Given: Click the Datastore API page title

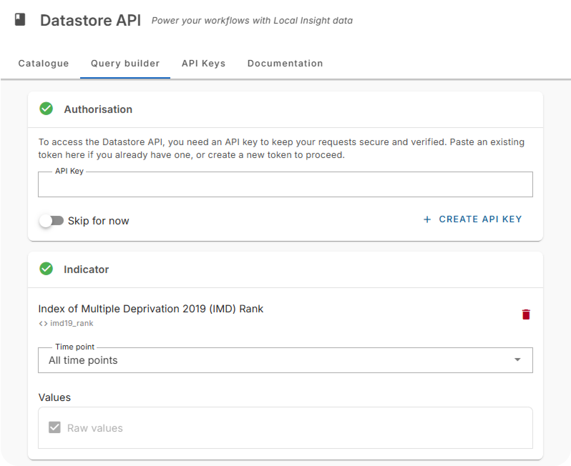Looking at the screenshot, I should click(91, 20).
